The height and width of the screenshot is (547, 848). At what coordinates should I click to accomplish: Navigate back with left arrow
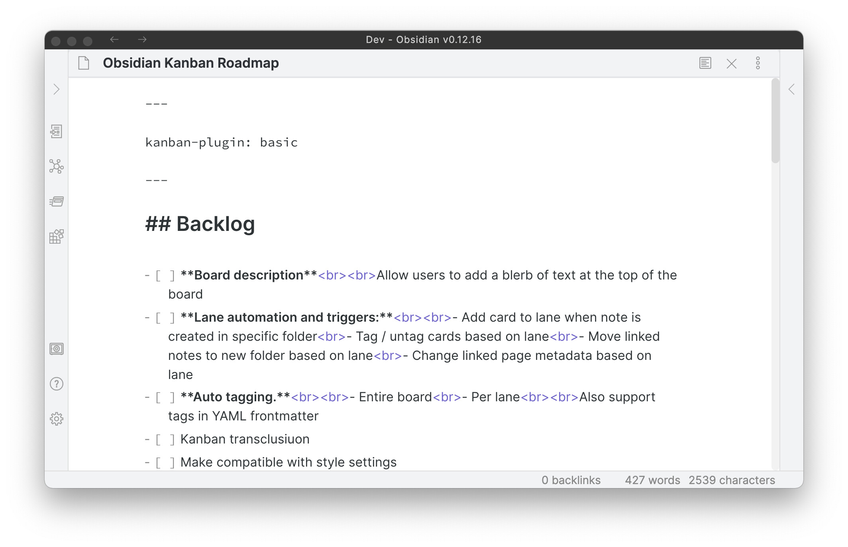114,39
